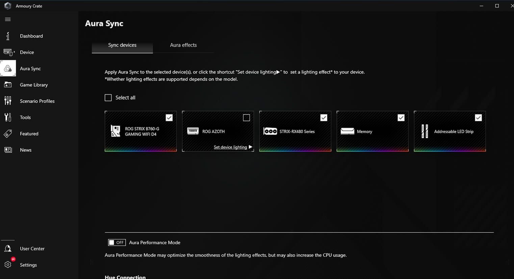Open the User Center icon
The height and width of the screenshot is (279, 514).
8,249
